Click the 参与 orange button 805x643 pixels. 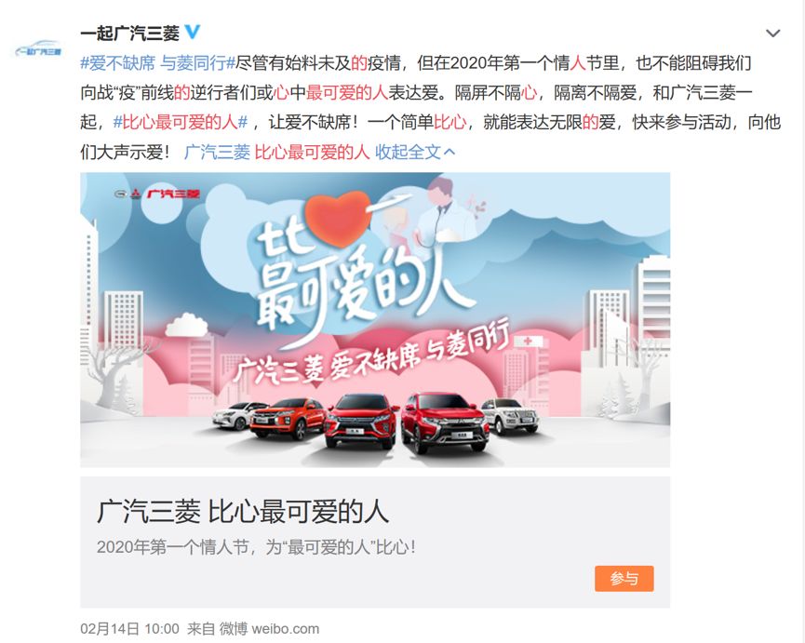624,579
